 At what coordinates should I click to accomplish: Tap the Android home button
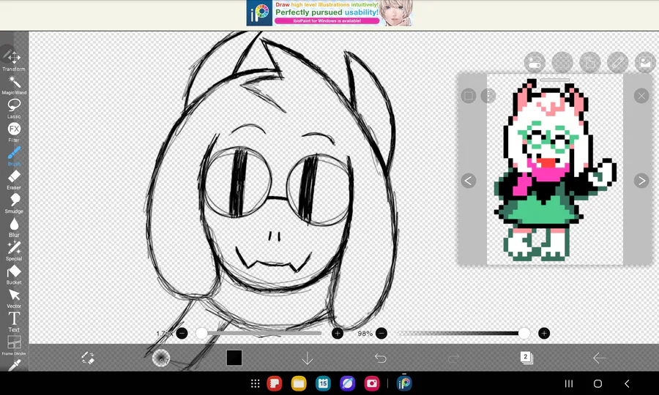pos(597,384)
